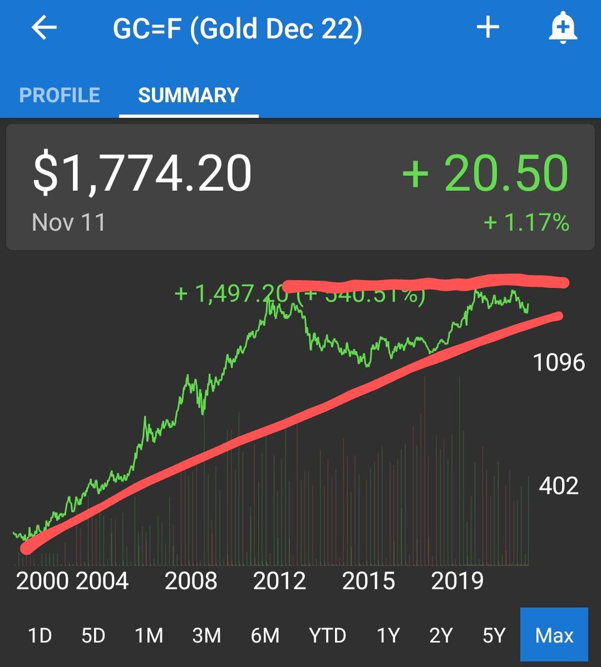
Task: Select the 6M time period
Action: click(265, 635)
